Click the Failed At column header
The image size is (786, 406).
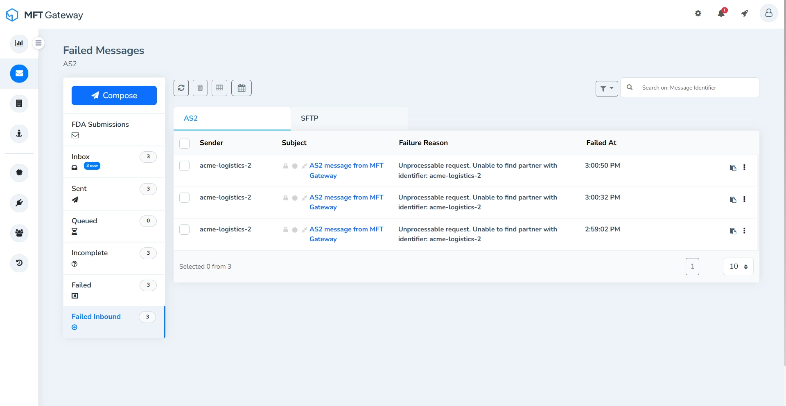601,143
